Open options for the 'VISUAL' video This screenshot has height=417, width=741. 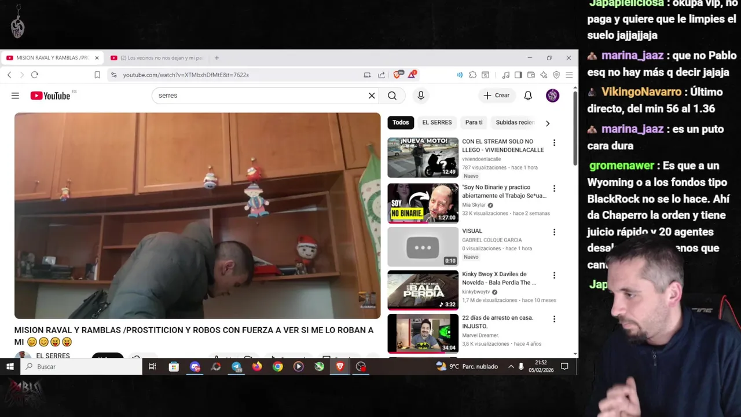click(554, 232)
